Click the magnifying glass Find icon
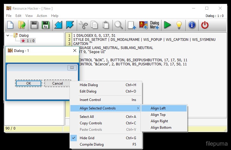Screen dimensions: 231x150 119,25
